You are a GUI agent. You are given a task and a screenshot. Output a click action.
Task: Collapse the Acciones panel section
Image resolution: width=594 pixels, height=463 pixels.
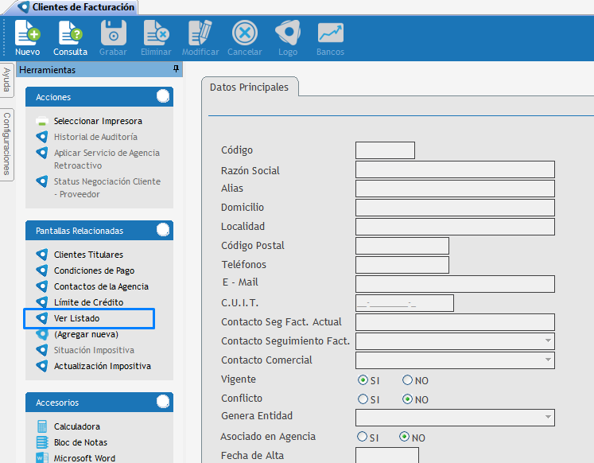click(x=163, y=97)
